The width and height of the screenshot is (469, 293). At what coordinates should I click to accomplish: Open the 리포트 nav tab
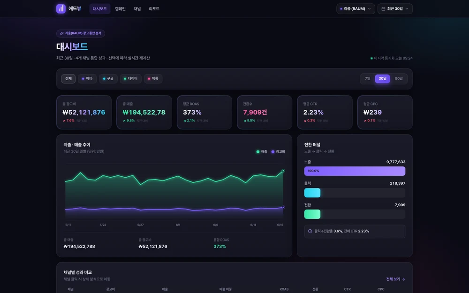(154, 8)
